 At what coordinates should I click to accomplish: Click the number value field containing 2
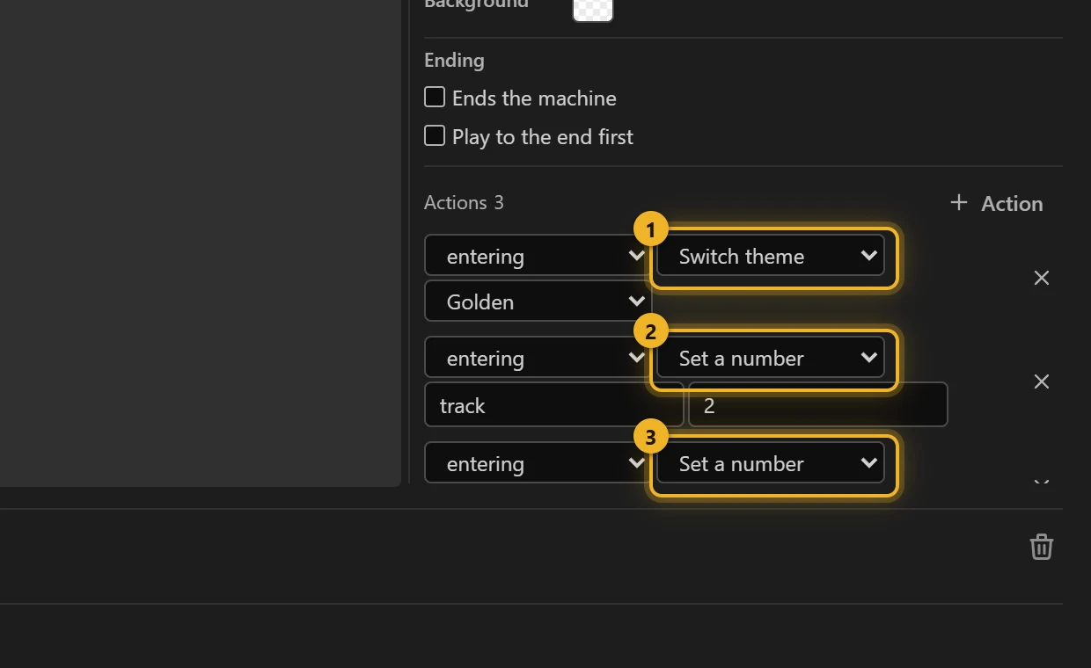point(818,405)
